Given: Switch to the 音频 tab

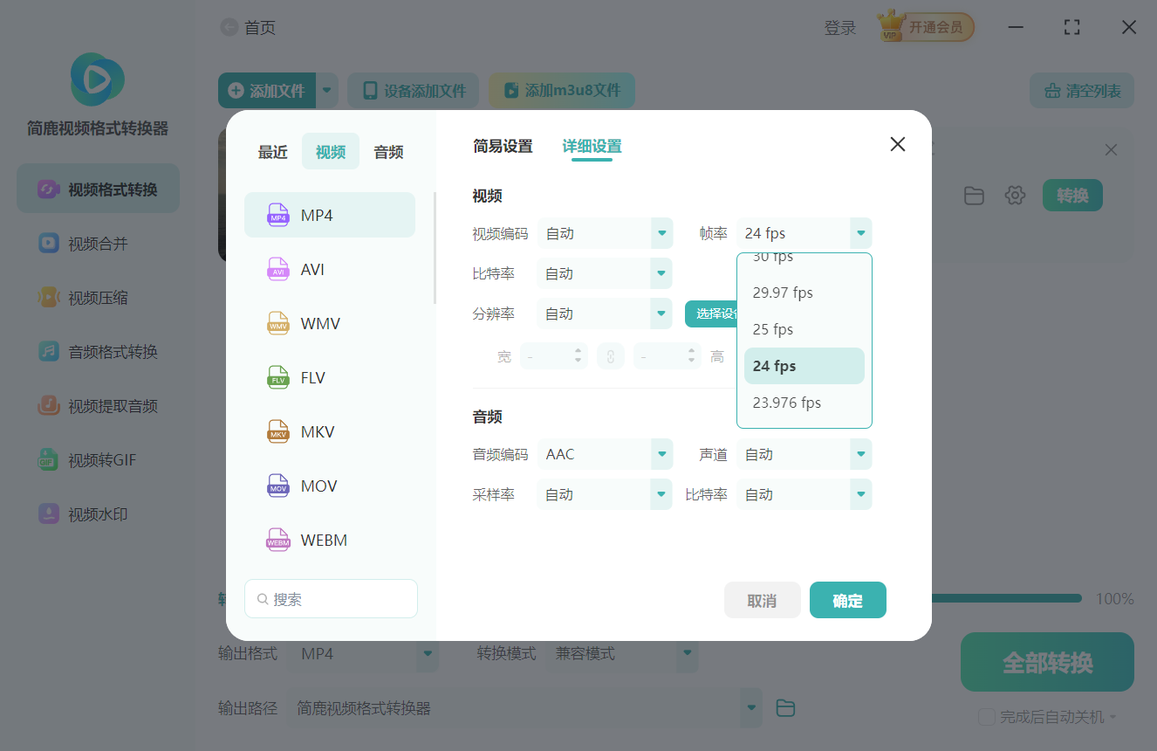Looking at the screenshot, I should pos(388,152).
